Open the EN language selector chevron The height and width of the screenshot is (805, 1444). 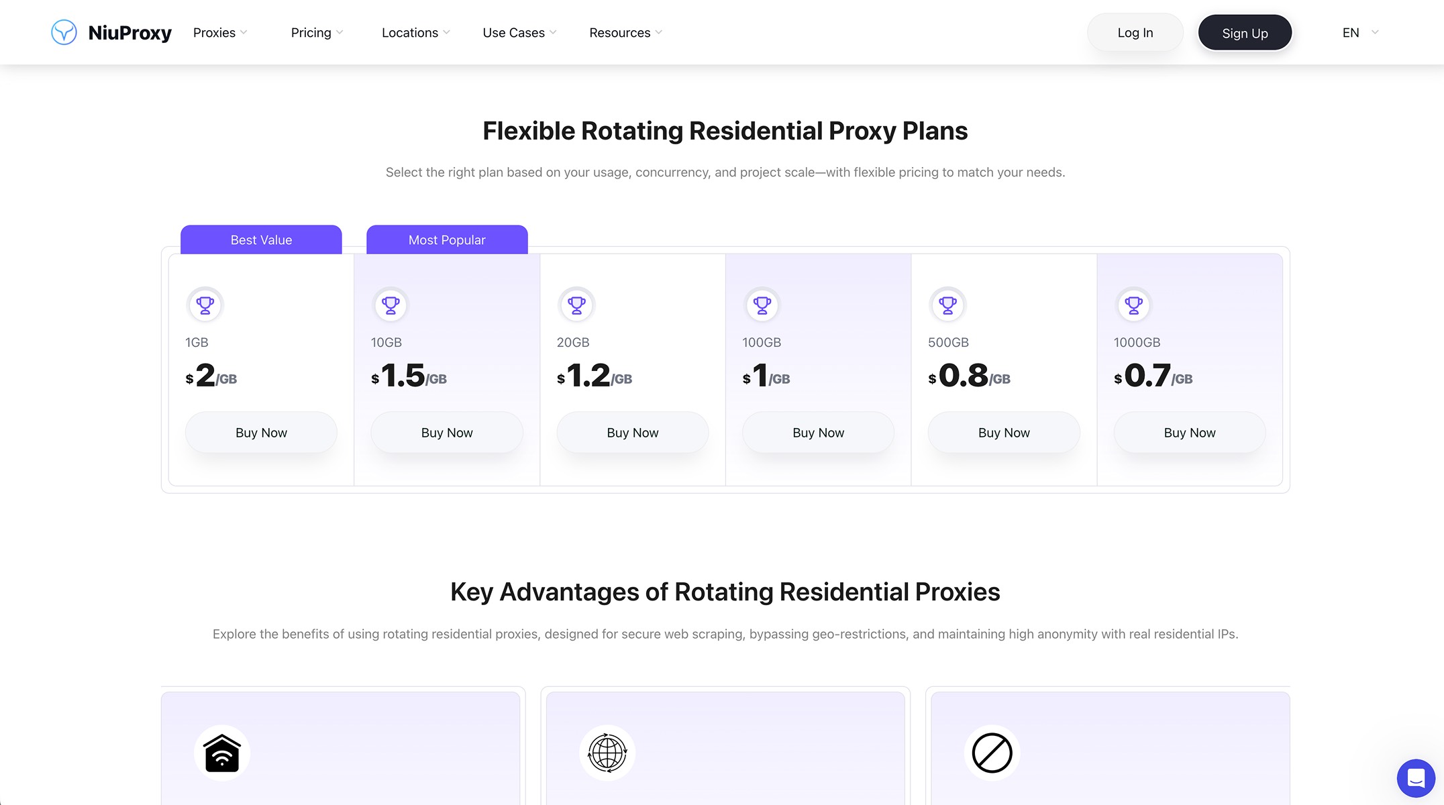(1375, 32)
